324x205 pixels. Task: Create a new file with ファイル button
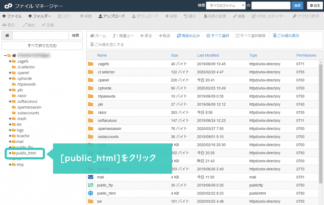click(12, 16)
